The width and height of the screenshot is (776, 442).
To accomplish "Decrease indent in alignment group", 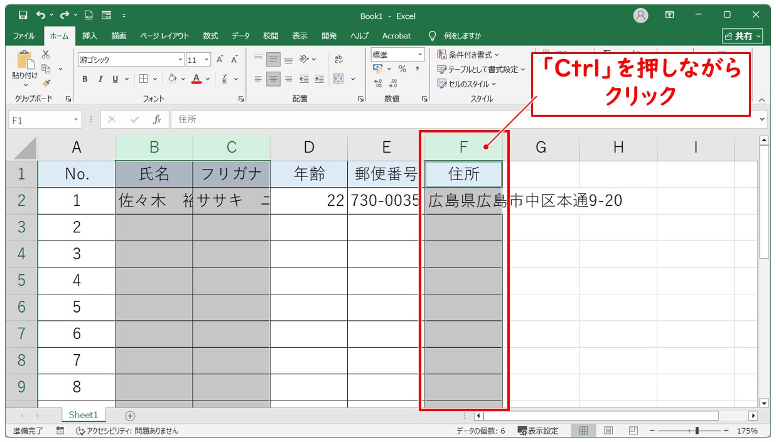I will click(304, 79).
